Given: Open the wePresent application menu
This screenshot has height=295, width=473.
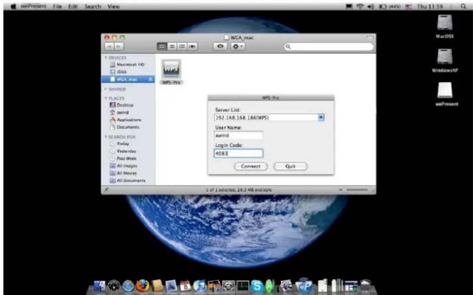Looking at the screenshot, I should 33,6.
